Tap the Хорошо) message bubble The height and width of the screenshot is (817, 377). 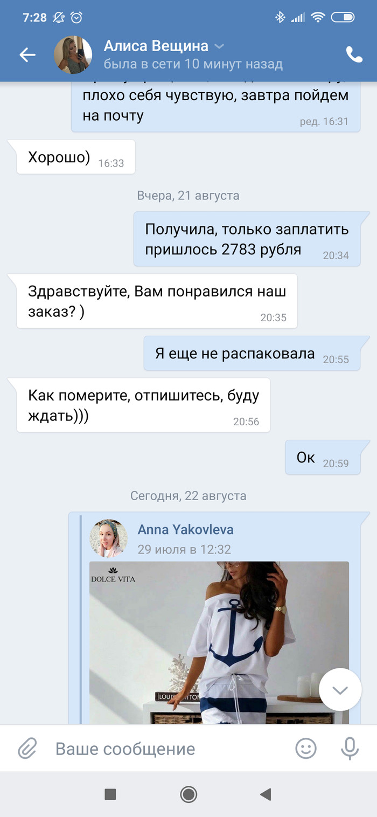pos(75,157)
